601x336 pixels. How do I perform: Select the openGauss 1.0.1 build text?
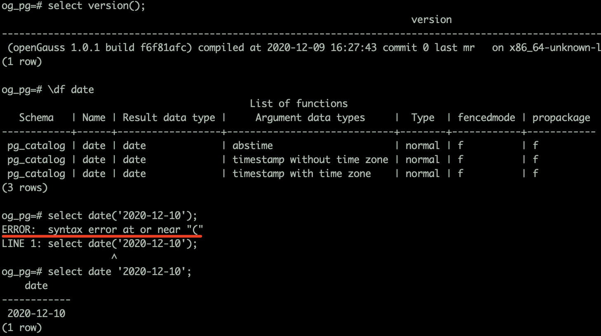pyautogui.click(x=100, y=48)
